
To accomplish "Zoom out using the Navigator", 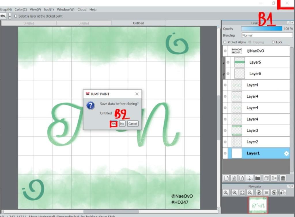I will 250,193.
